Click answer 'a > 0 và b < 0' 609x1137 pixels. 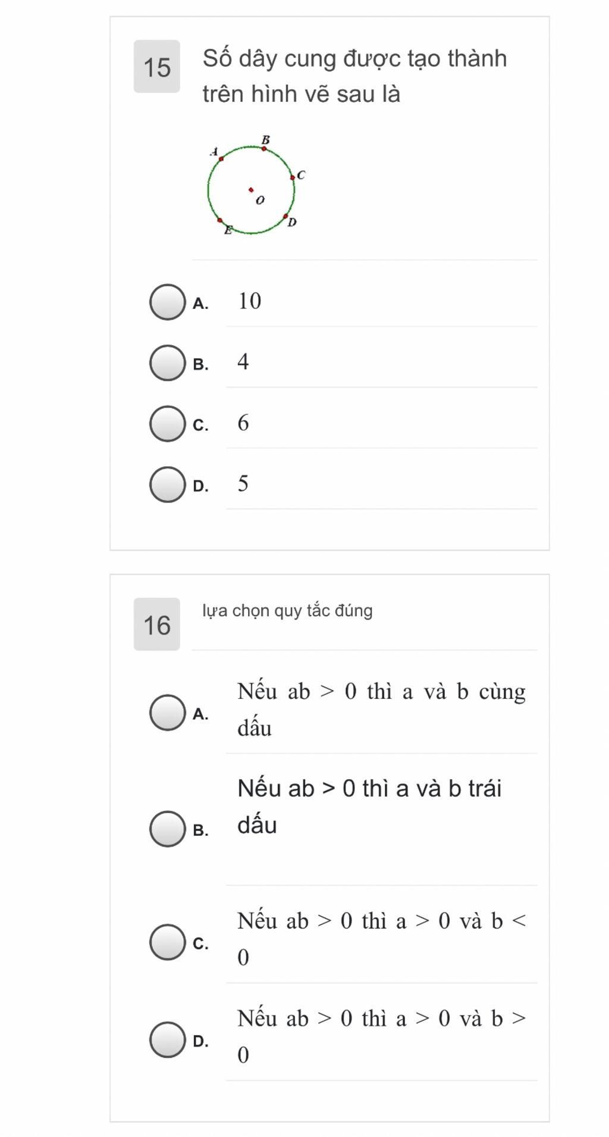click(381, 939)
